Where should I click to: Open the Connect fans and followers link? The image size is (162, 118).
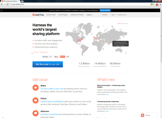click(x=52, y=101)
